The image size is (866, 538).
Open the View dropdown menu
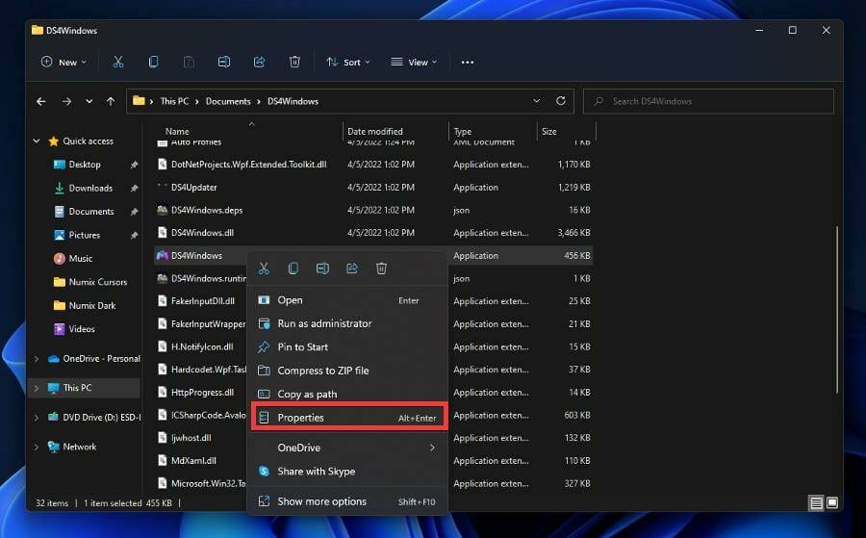414,62
